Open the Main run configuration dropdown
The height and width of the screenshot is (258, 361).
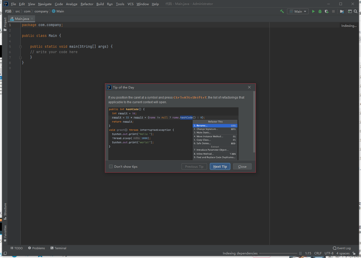(298, 11)
